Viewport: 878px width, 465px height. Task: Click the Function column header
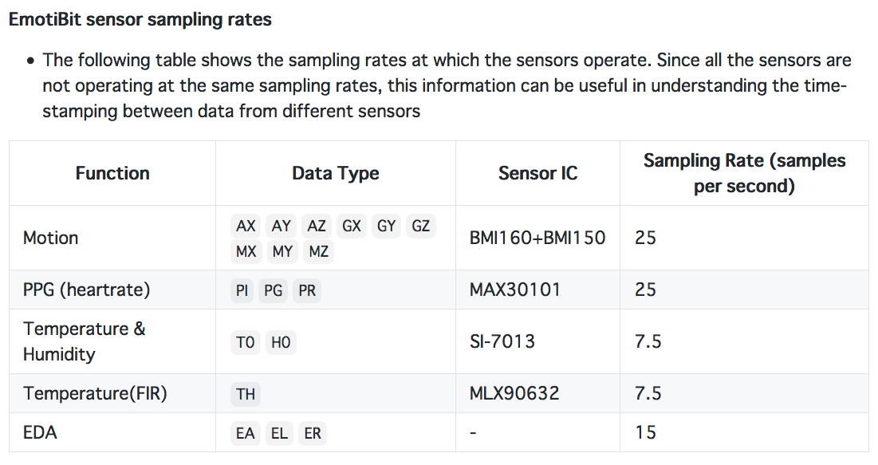(x=112, y=173)
